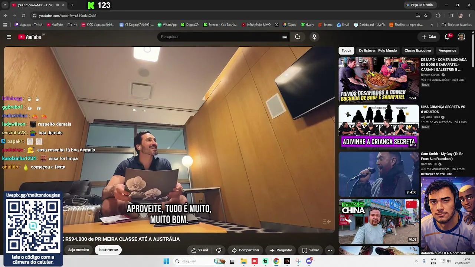This screenshot has width=475, height=267.
Task: Open a new browser tab
Action: coord(72,5)
